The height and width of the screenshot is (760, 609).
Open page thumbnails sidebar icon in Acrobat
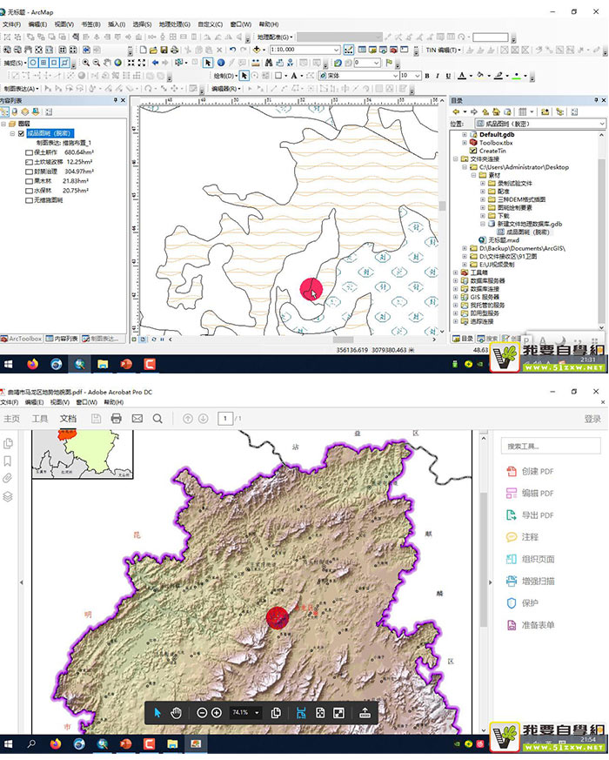(x=8, y=443)
